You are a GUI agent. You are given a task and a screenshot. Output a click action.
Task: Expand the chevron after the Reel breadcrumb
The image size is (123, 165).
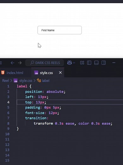click(x=11, y=81)
